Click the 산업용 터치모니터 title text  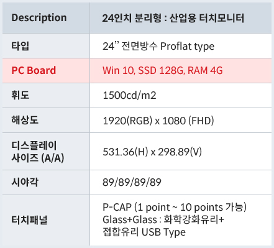click(x=207, y=18)
